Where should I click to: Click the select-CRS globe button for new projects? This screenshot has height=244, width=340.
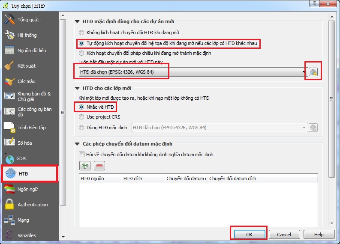313,72
